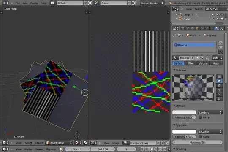Toggle fake user F button for Material
The height and width of the screenshot is (152, 228).
pyautogui.click(x=193, y=58)
